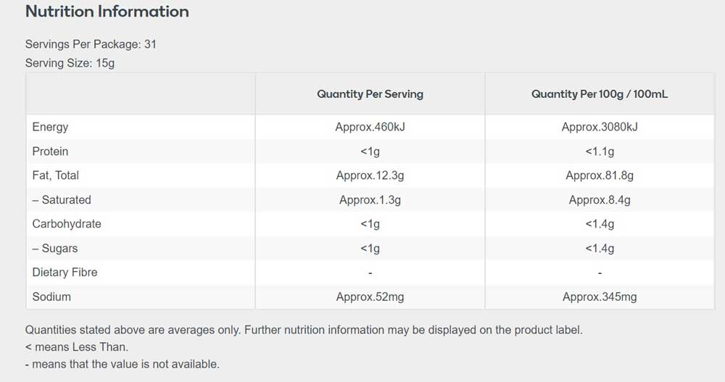
Task: Click the Nutrition Information heading
Action: [x=107, y=12]
